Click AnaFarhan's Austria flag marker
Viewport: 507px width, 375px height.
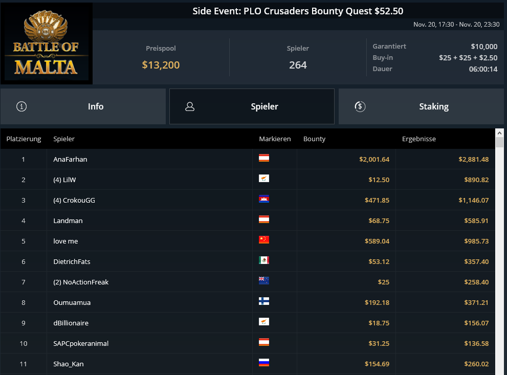pos(264,158)
